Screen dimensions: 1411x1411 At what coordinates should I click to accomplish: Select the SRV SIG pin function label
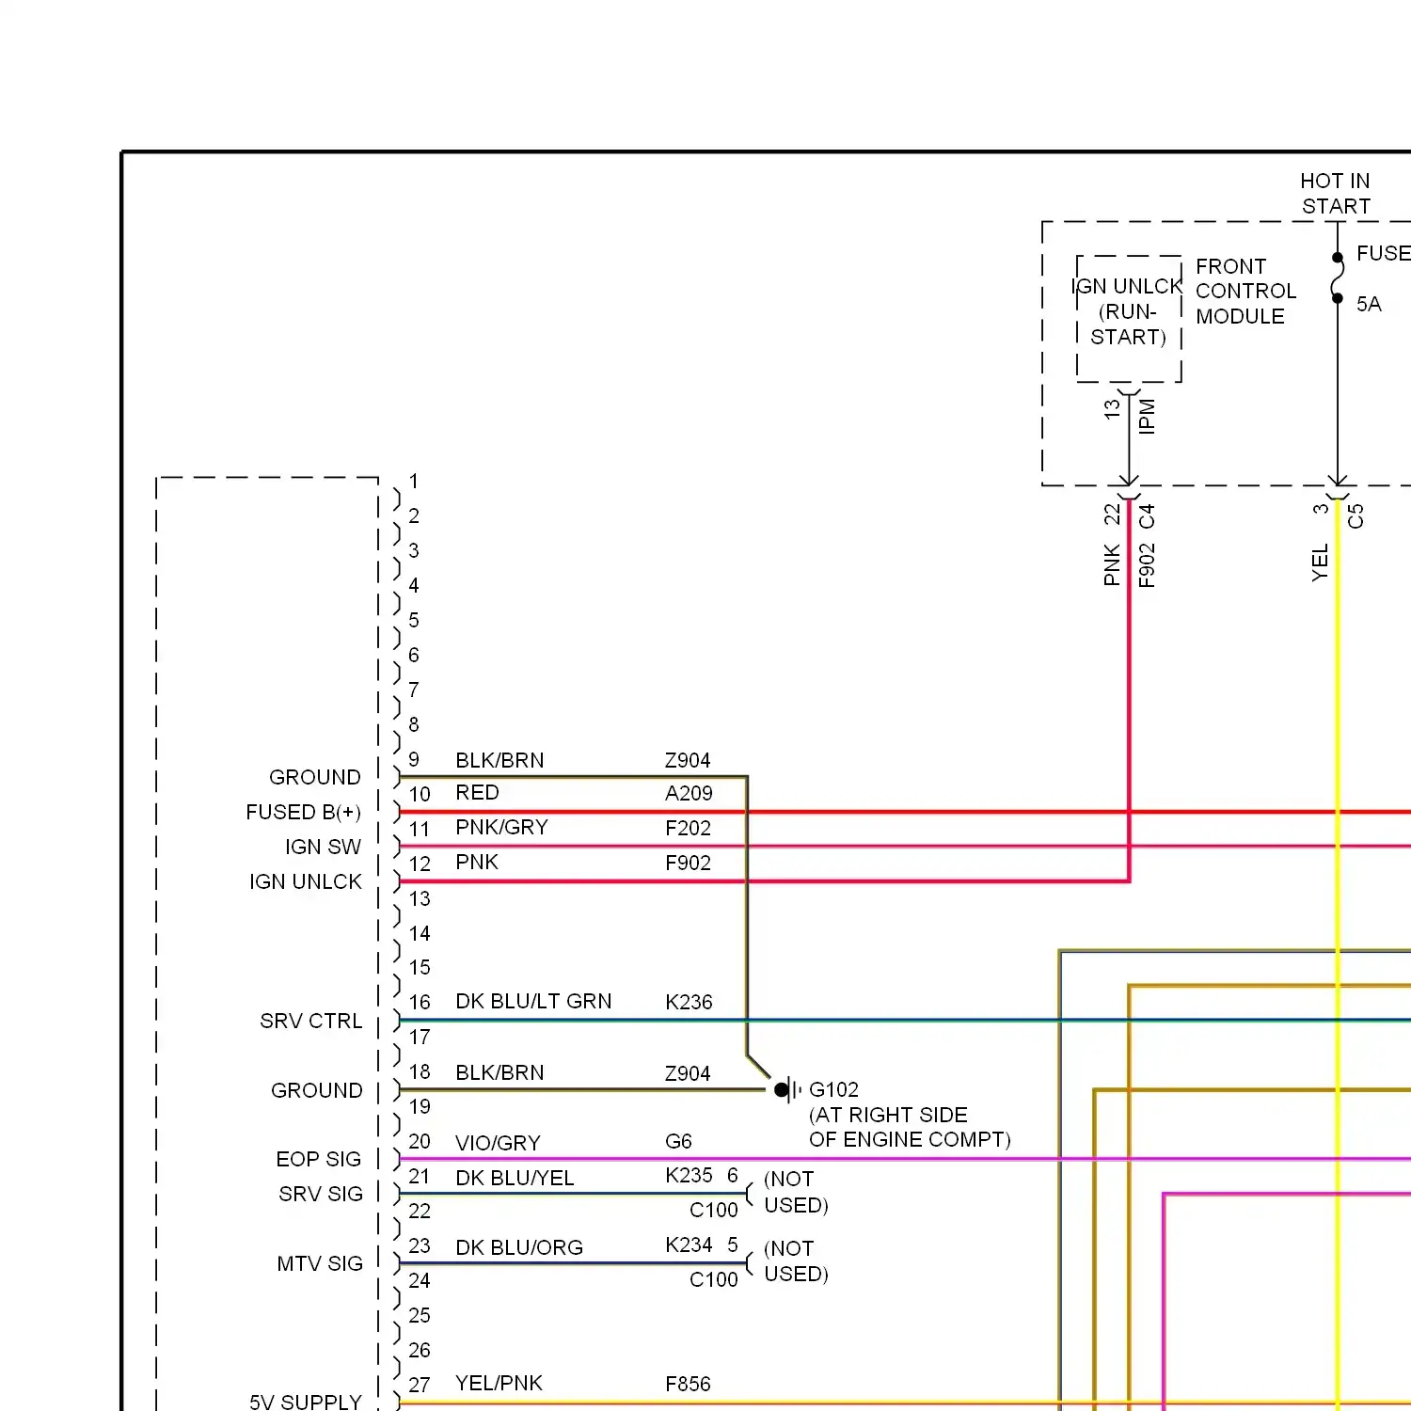point(320,1194)
